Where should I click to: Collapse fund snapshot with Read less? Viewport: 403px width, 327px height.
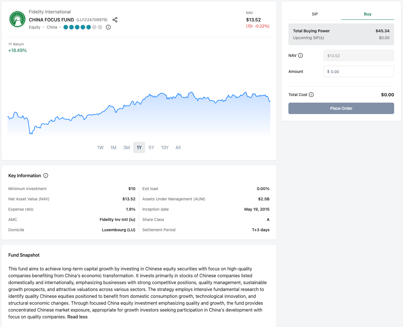pyautogui.click(x=77, y=317)
